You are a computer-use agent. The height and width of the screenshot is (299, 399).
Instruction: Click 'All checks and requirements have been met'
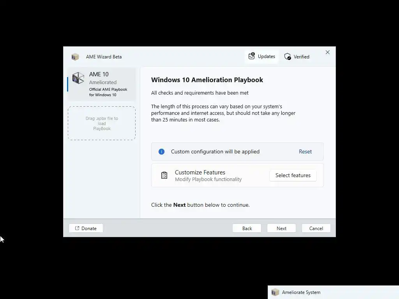click(200, 93)
